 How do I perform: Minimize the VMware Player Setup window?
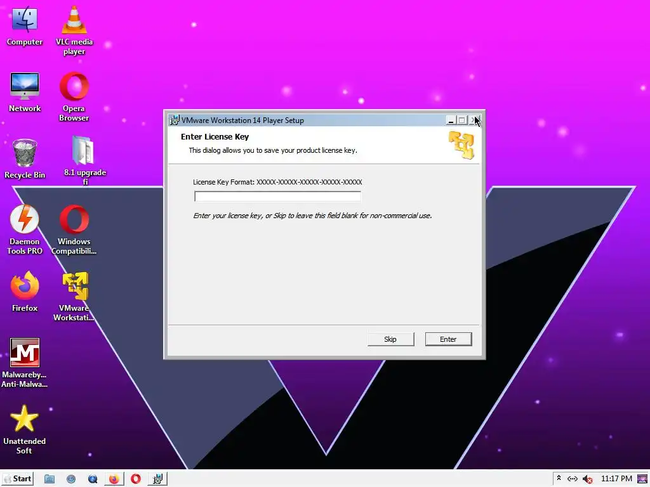pyautogui.click(x=451, y=120)
